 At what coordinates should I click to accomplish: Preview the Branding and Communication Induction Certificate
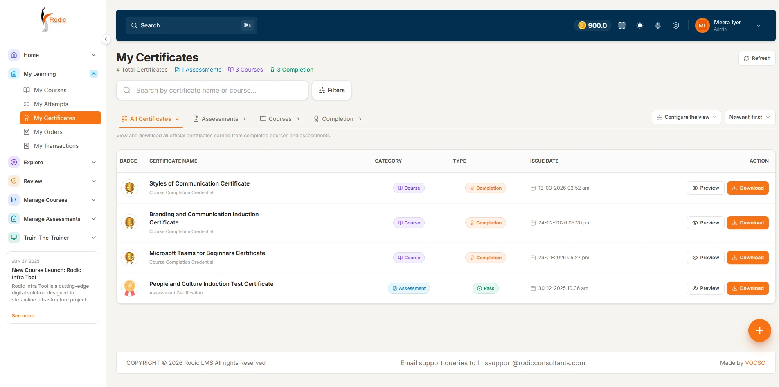click(706, 223)
